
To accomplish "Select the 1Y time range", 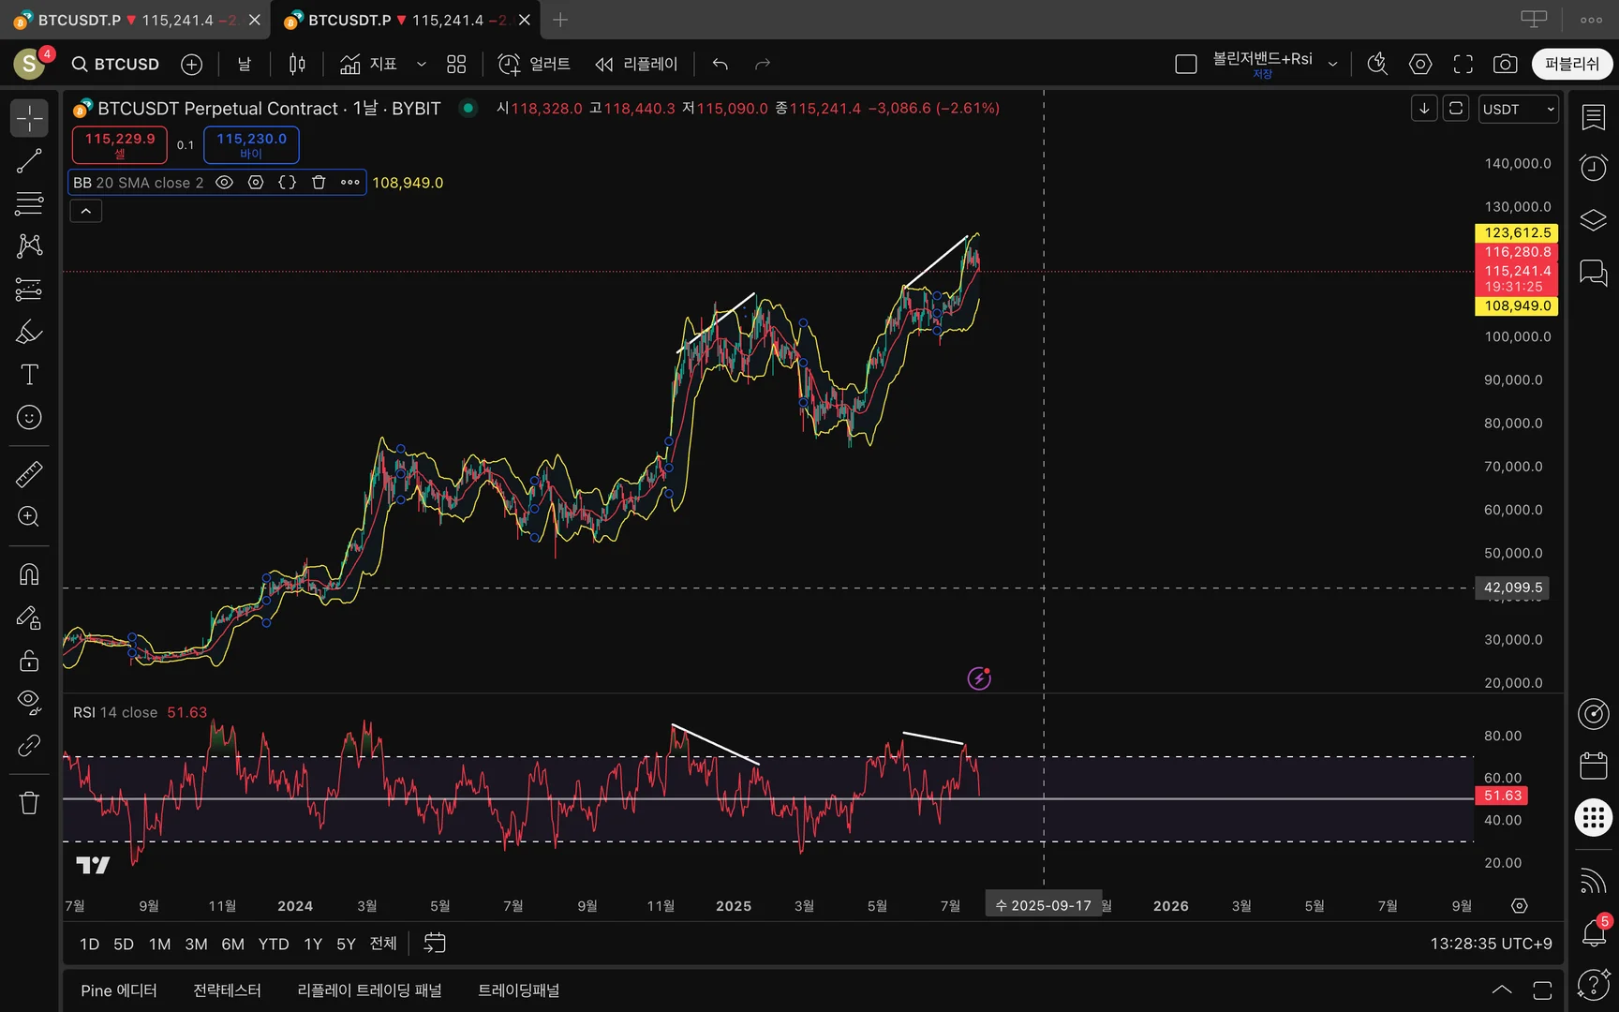I will (313, 944).
